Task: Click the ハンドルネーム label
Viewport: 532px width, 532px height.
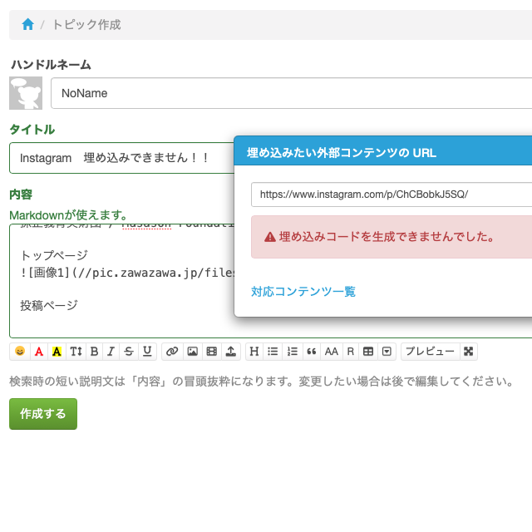Action: pyautogui.click(x=51, y=65)
